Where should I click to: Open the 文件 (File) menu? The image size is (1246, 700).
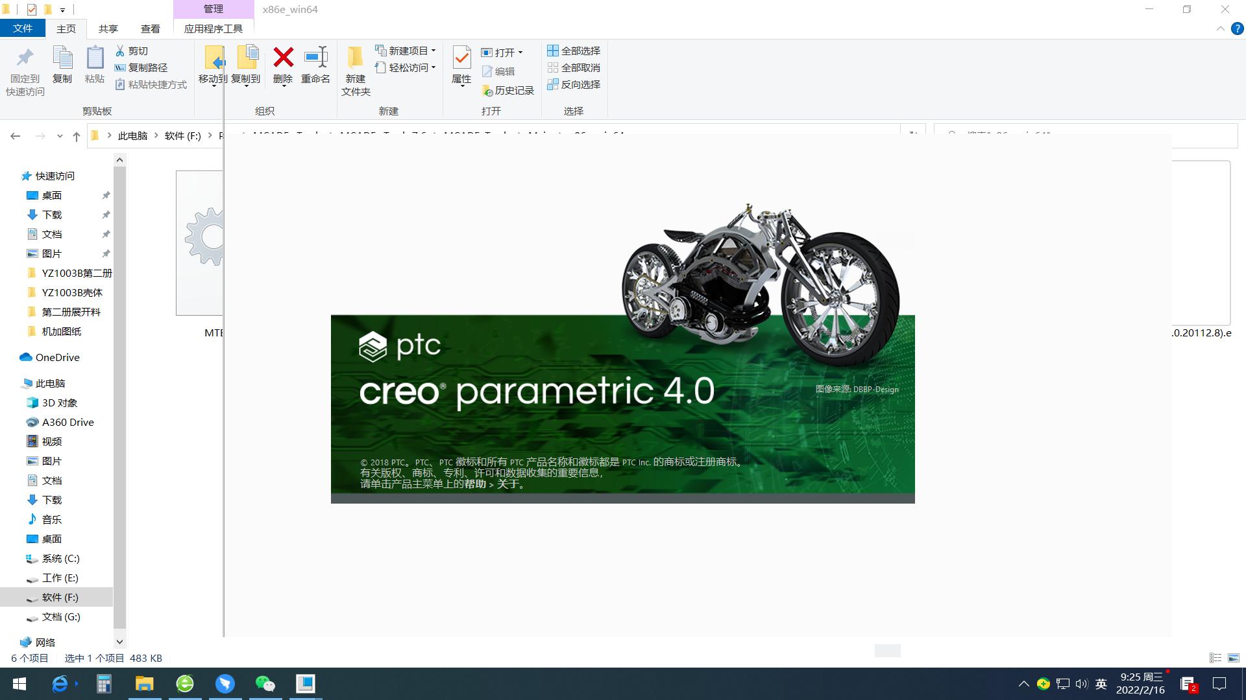[x=23, y=29]
